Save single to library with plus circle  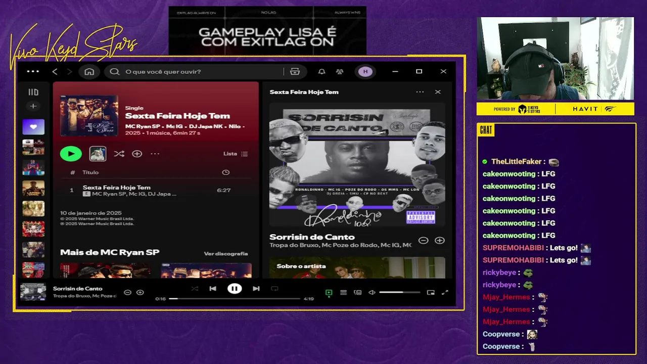click(x=137, y=154)
